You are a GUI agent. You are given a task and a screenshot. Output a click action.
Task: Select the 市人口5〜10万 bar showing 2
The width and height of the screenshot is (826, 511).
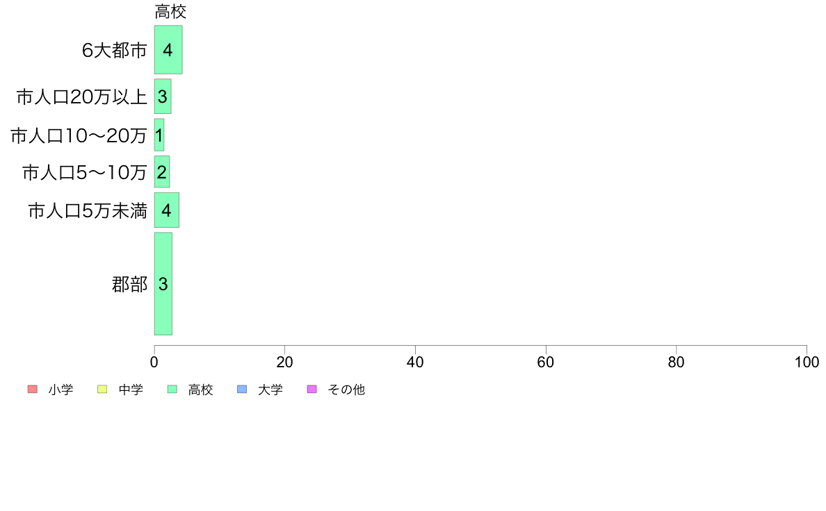point(162,171)
